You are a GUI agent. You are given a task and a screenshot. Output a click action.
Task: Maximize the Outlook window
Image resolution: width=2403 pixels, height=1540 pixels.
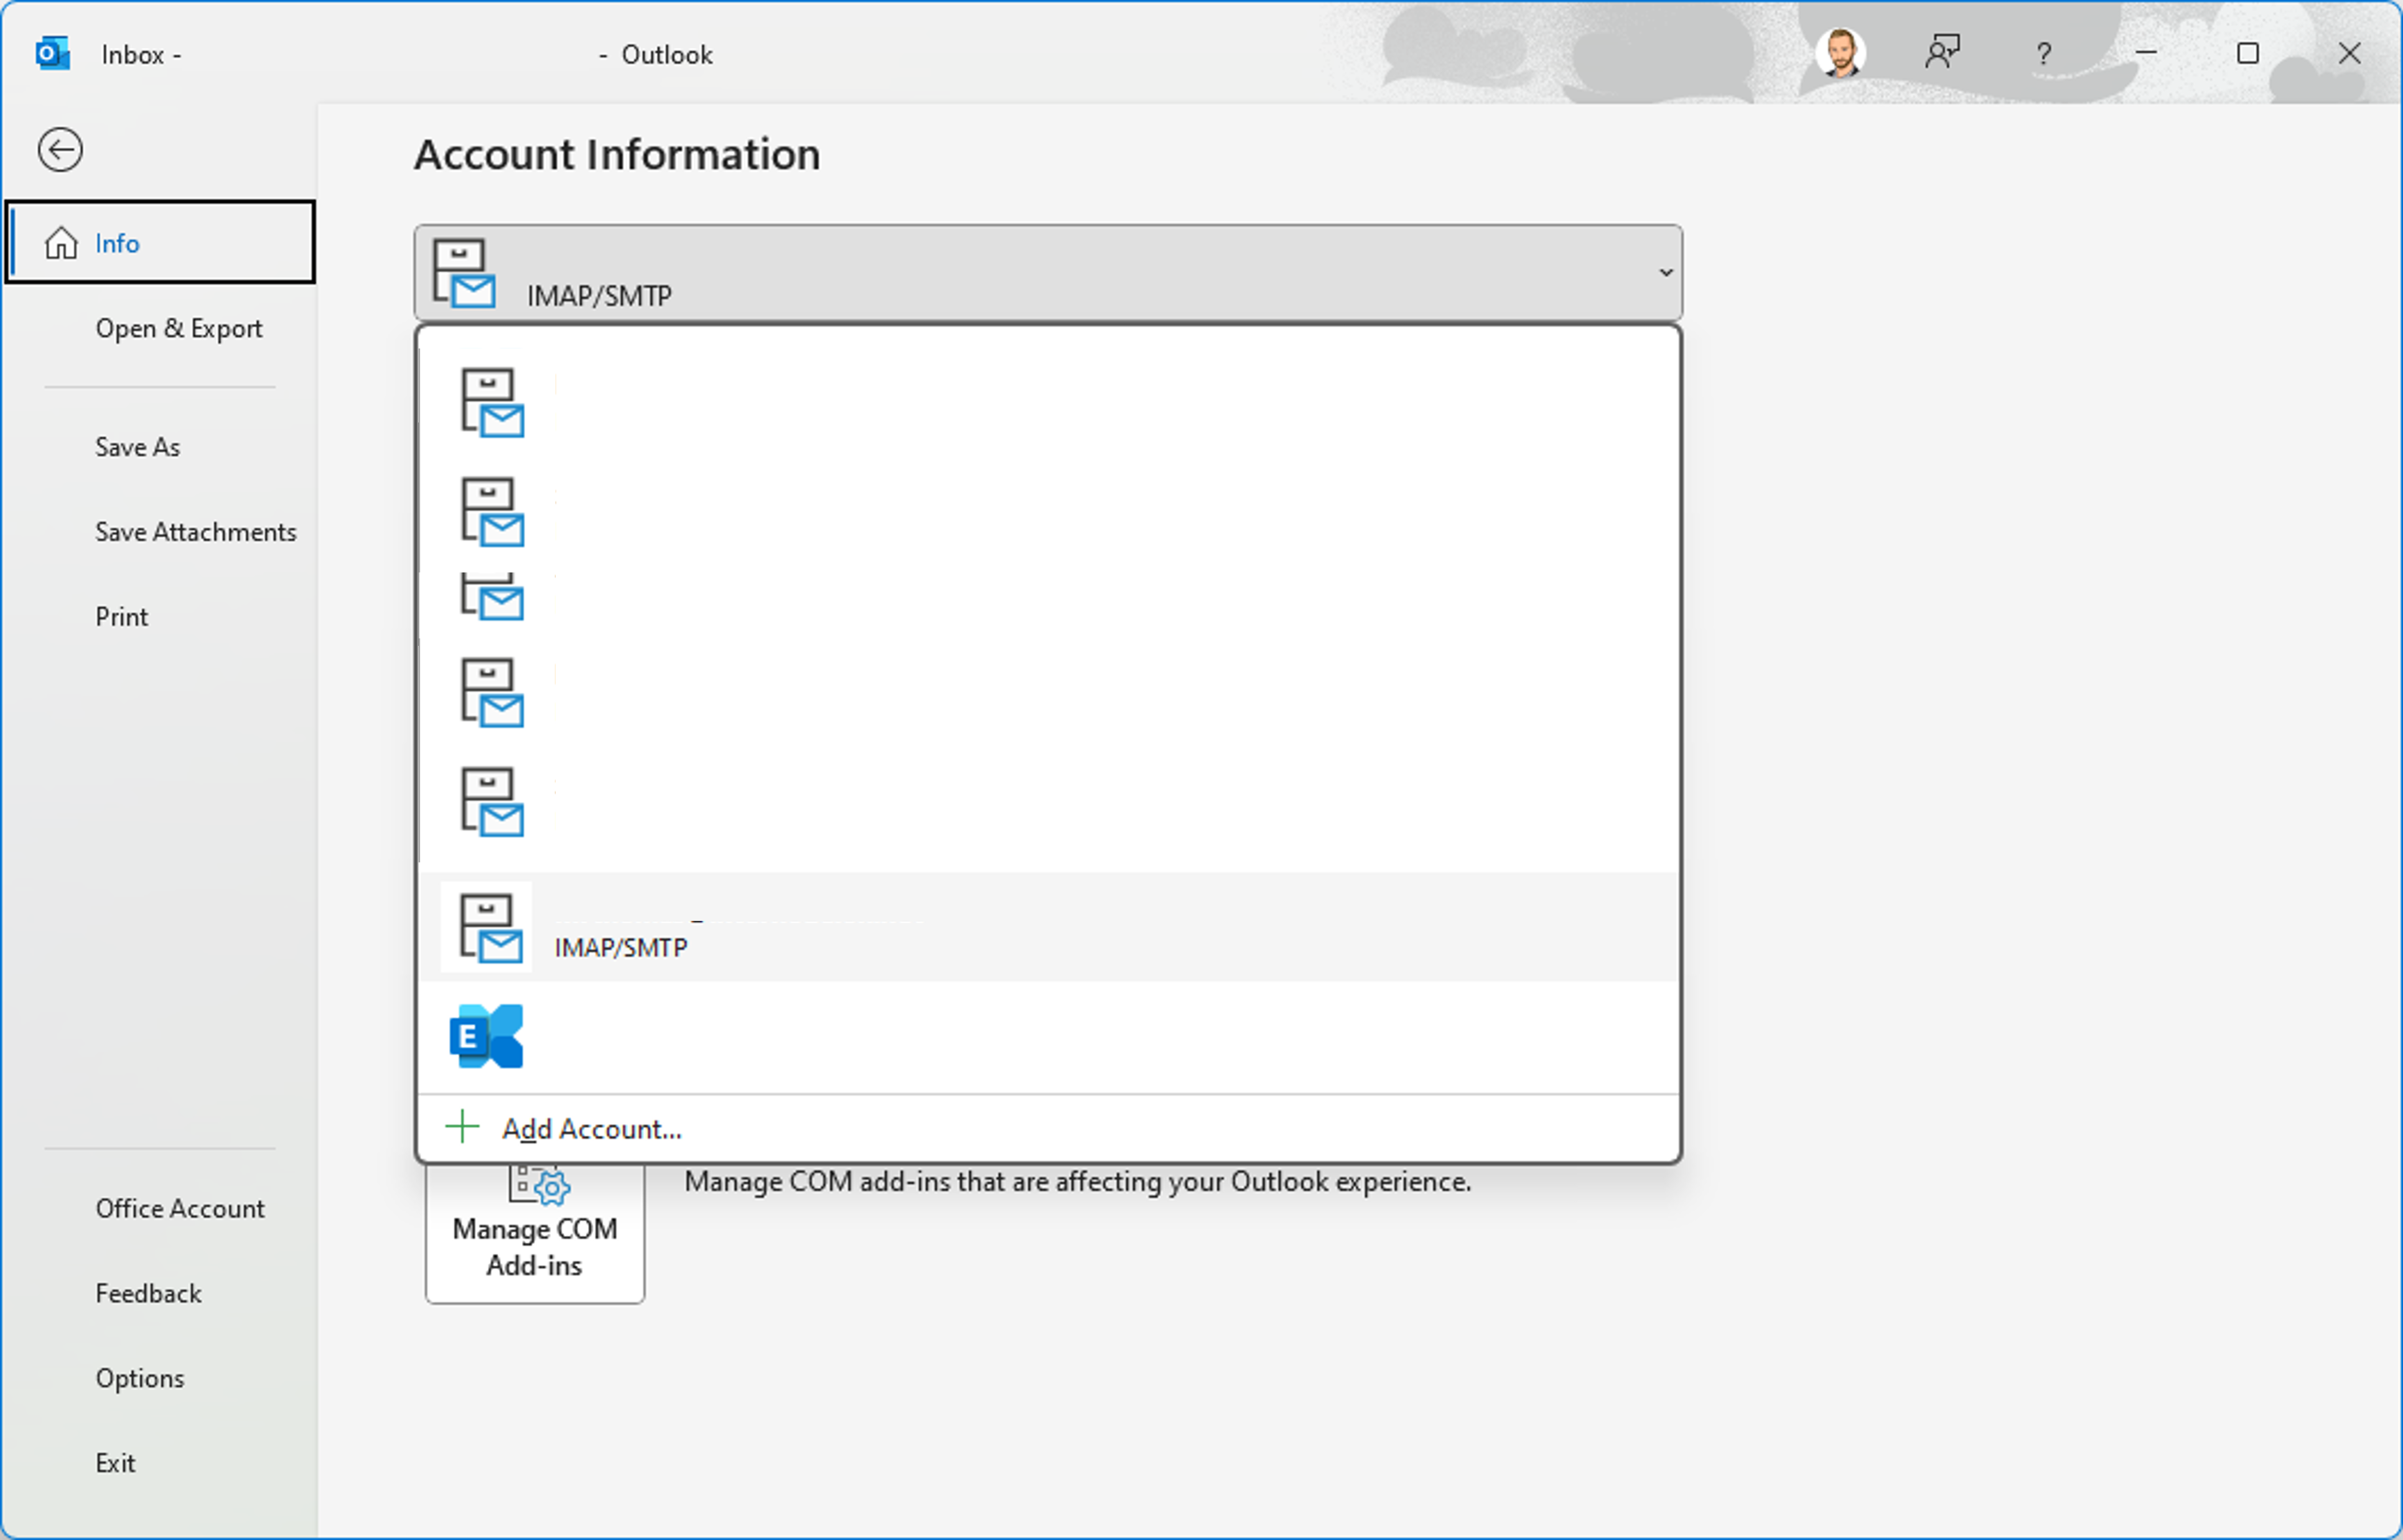[x=2248, y=53]
